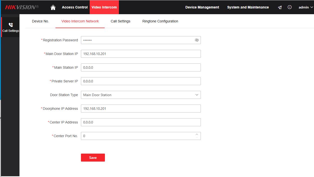
Task: Select Video Intercom Network tab
Action: pos(80,21)
